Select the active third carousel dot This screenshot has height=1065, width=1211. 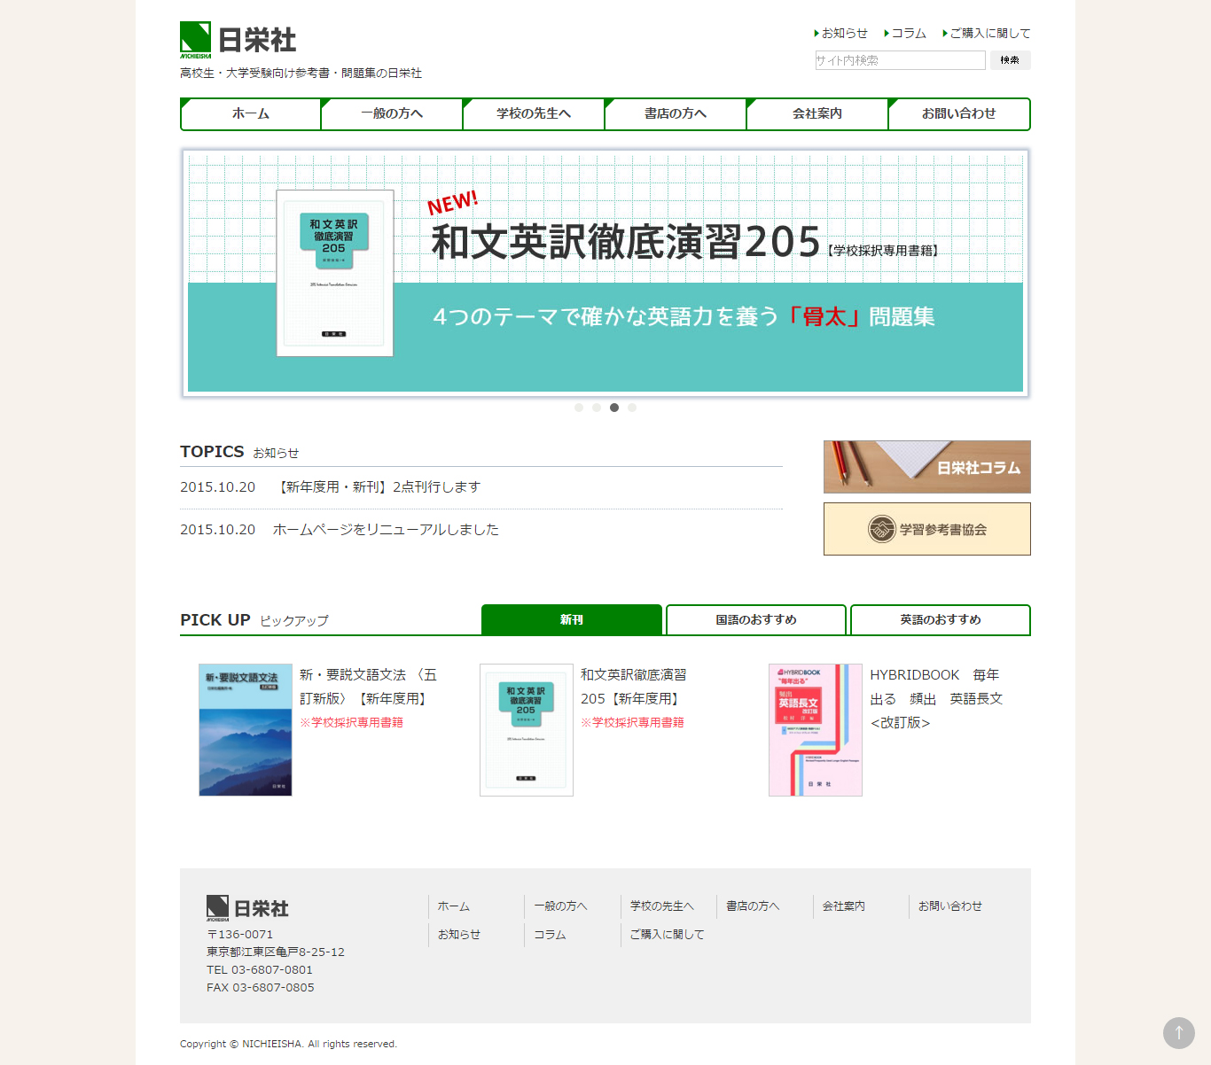(x=614, y=408)
